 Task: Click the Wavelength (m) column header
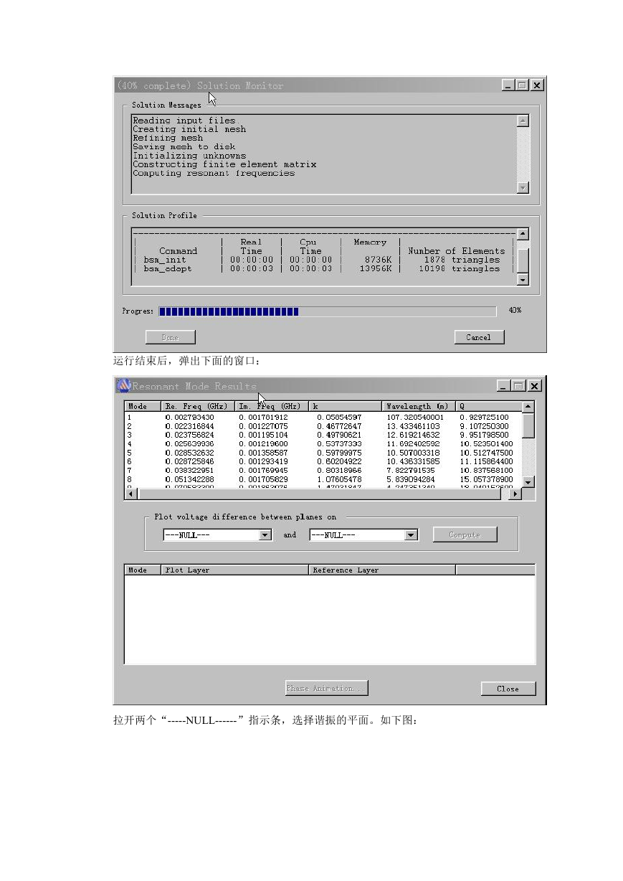[419, 406]
